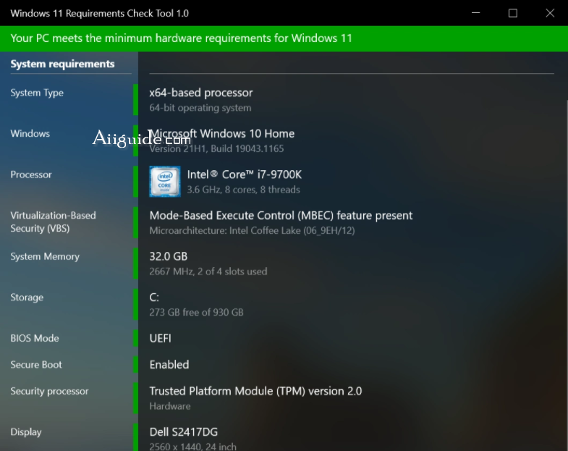Click the Intel Core processor badge icon
The width and height of the screenshot is (568, 451).
click(165, 181)
